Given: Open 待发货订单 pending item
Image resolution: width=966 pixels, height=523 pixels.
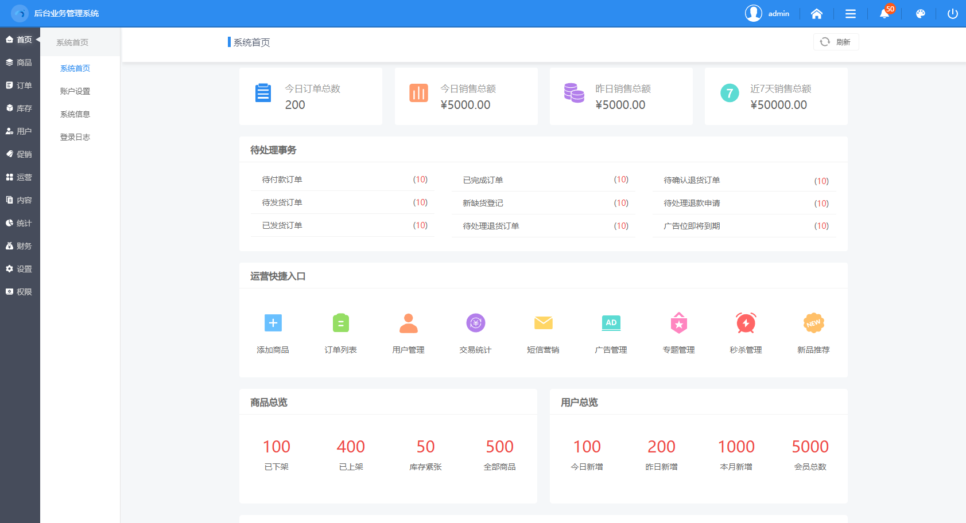Looking at the screenshot, I should [x=343, y=202].
